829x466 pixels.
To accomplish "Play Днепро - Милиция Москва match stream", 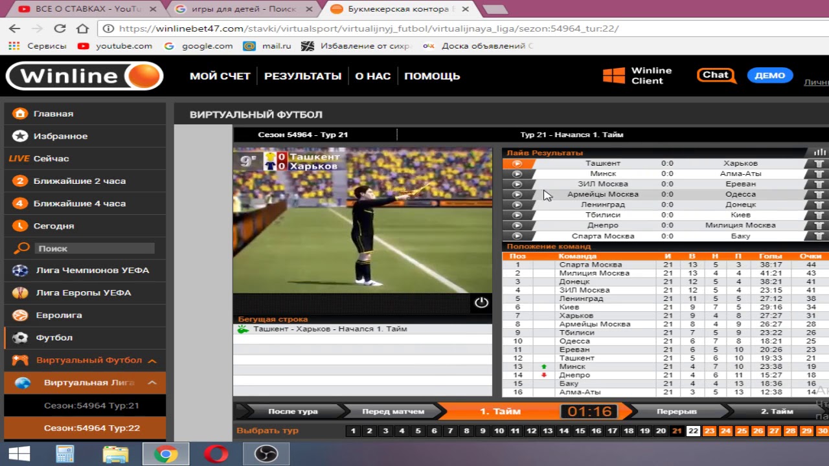I will [x=517, y=225].
